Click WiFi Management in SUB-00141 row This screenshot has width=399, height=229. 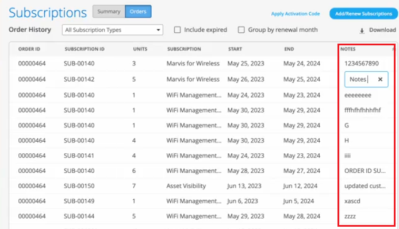194,156
